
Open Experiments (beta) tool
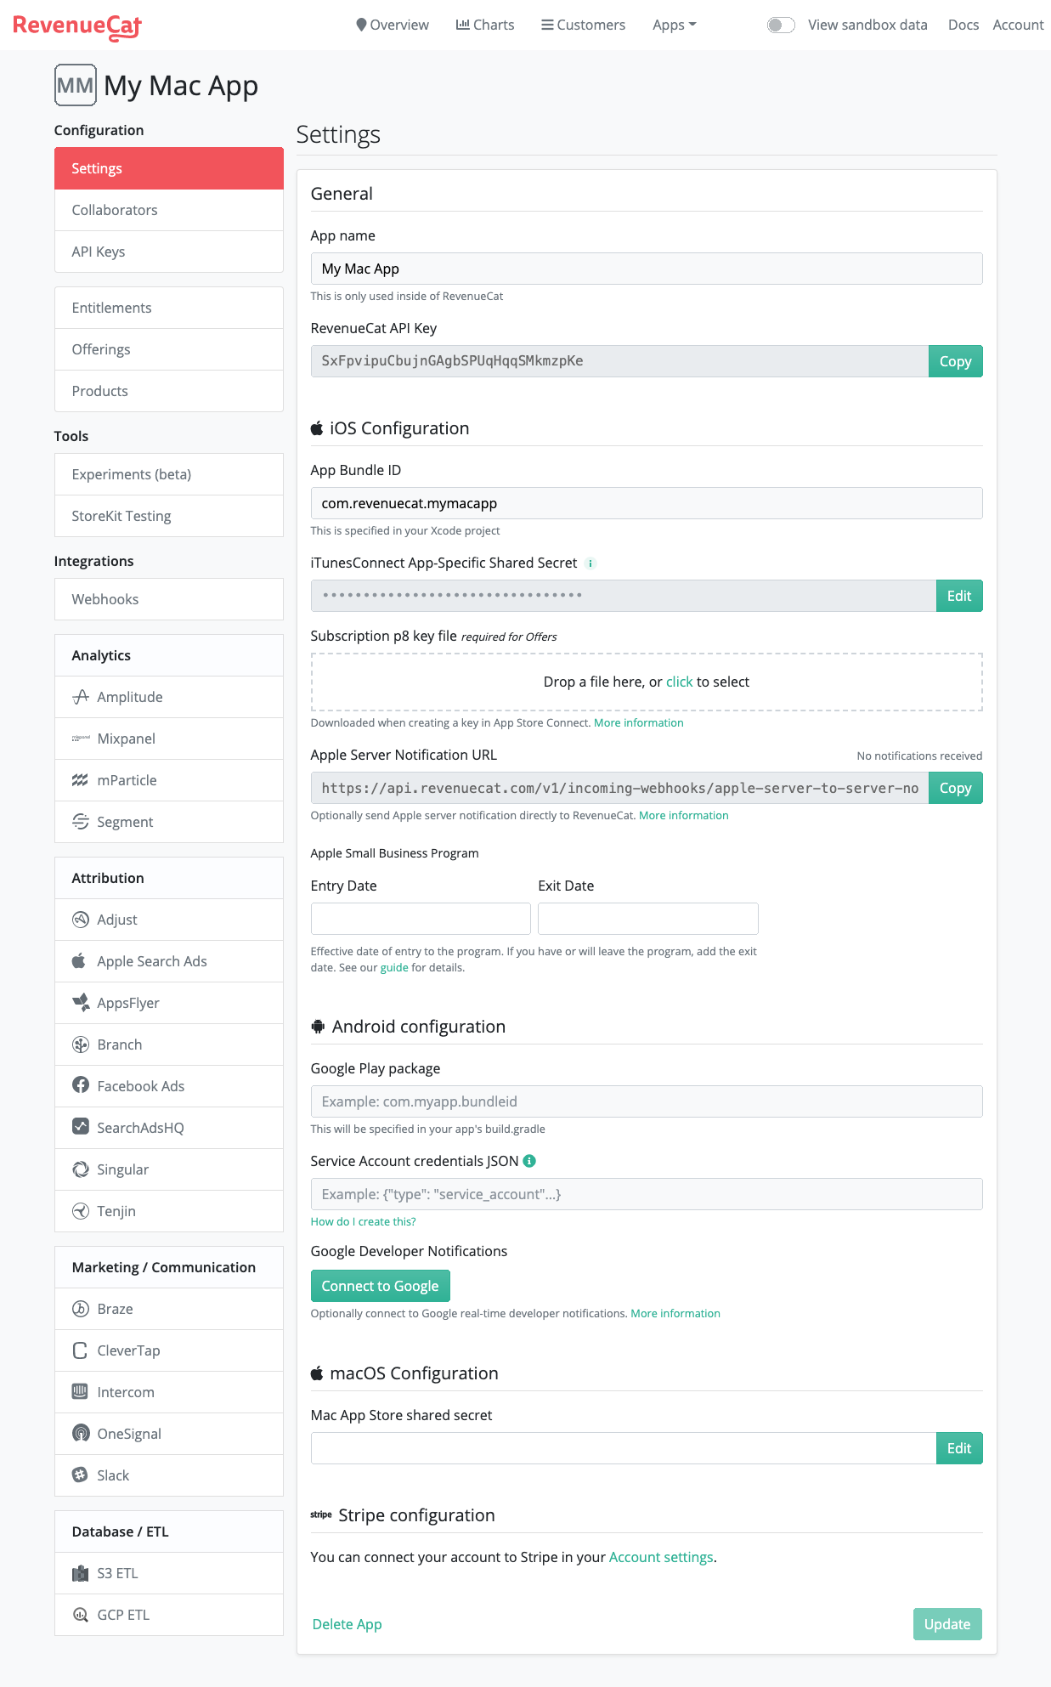[x=169, y=474]
